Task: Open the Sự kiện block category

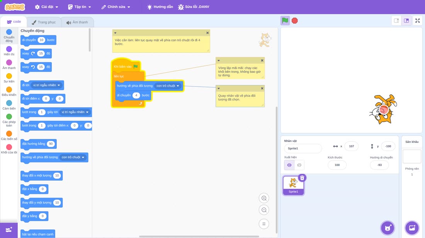Action: (x=9, y=78)
